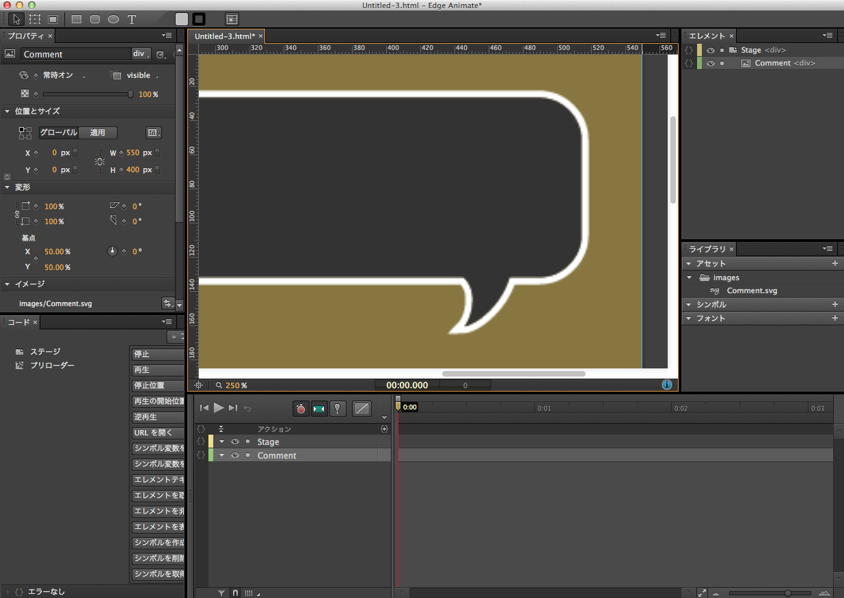
Task: Choose the Clipping tool in toolbar
Action: (53, 19)
